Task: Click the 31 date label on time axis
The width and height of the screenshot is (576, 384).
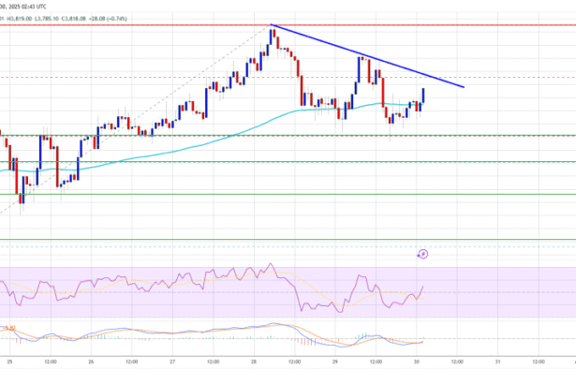Action: (x=497, y=362)
